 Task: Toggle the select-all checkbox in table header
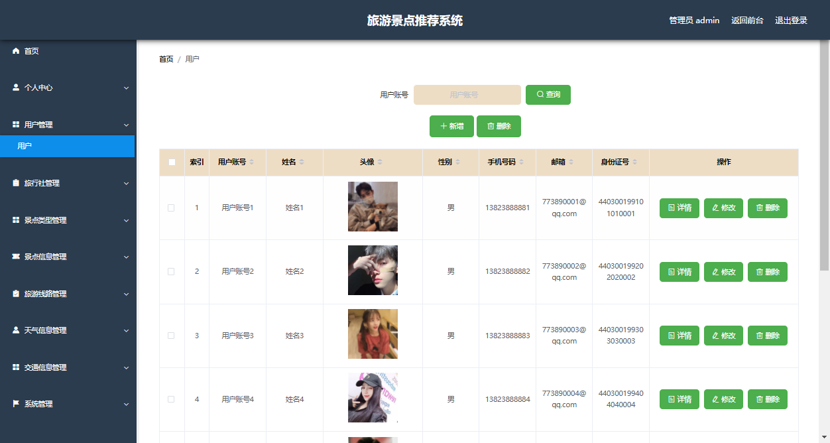coord(171,161)
